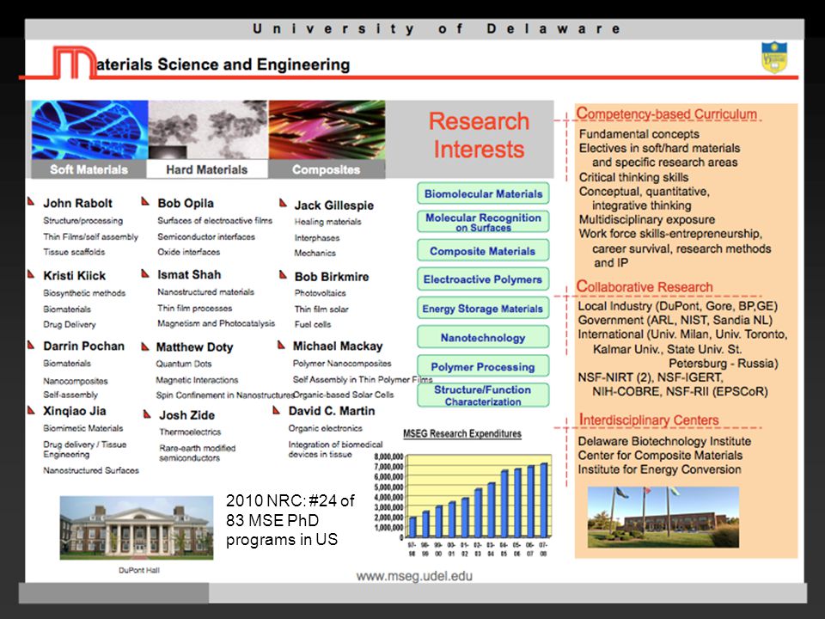825x619 pixels.
Task: Click the Energy Storage Materials button
Action: [x=483, y=308]
